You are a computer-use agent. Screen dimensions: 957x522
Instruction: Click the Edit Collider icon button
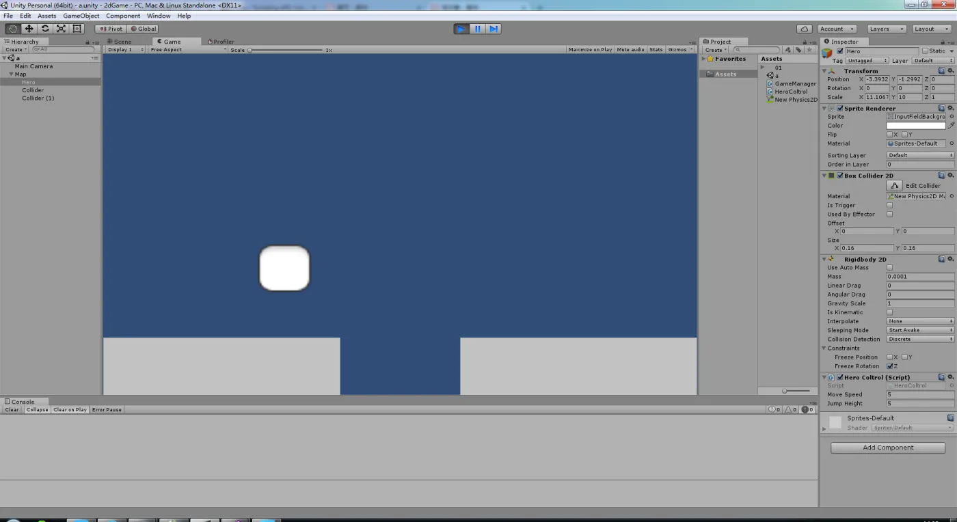[x=894, y=186]
